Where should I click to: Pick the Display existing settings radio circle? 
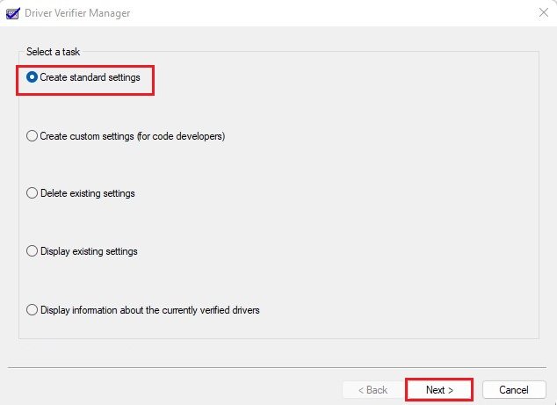click(x=32, y=250)
